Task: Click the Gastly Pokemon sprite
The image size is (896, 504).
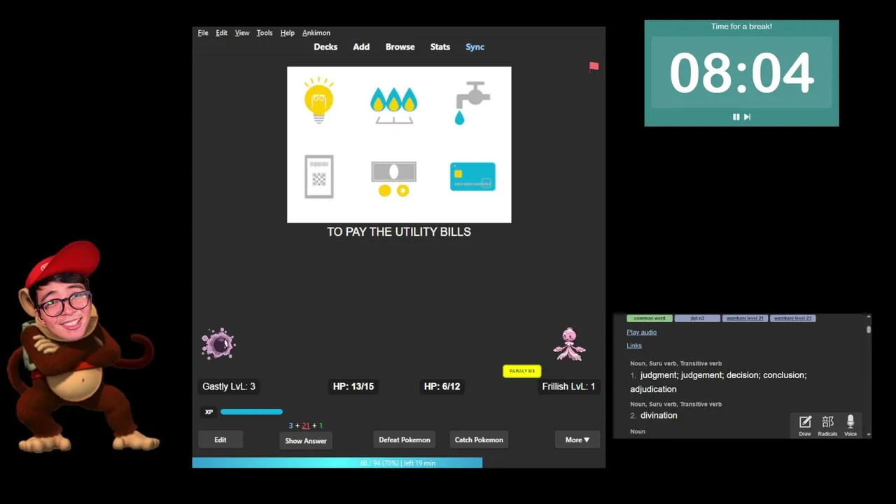Action: (x=218, y=344)
